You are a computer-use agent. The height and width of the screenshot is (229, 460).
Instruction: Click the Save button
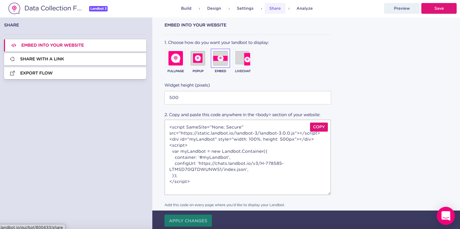click(x=439, y=8)
